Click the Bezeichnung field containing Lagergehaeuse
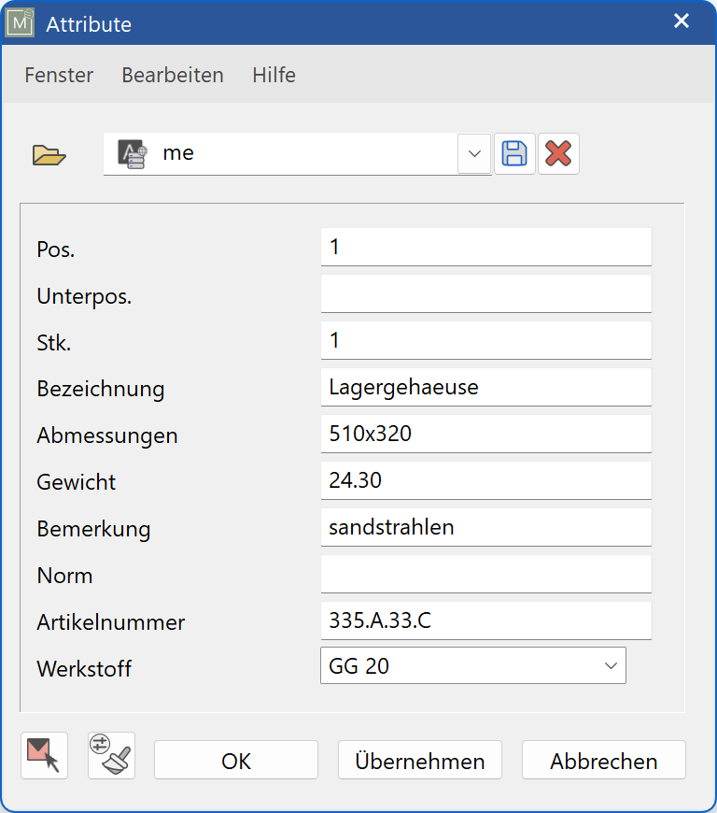The width and height of the screenshot is (717, 813). tap(485, 386)
